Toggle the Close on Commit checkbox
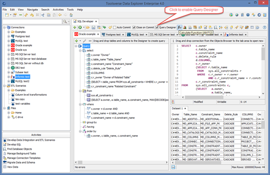 coord(134,27)
